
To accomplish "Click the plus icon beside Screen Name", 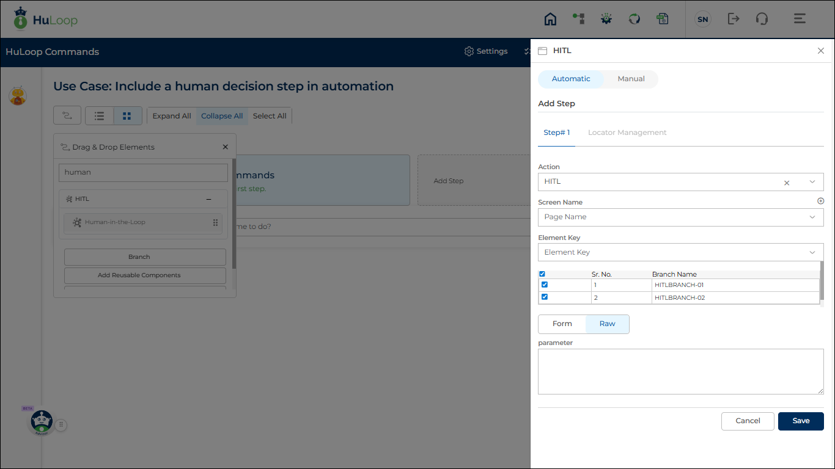I will (x=820, y=201).
